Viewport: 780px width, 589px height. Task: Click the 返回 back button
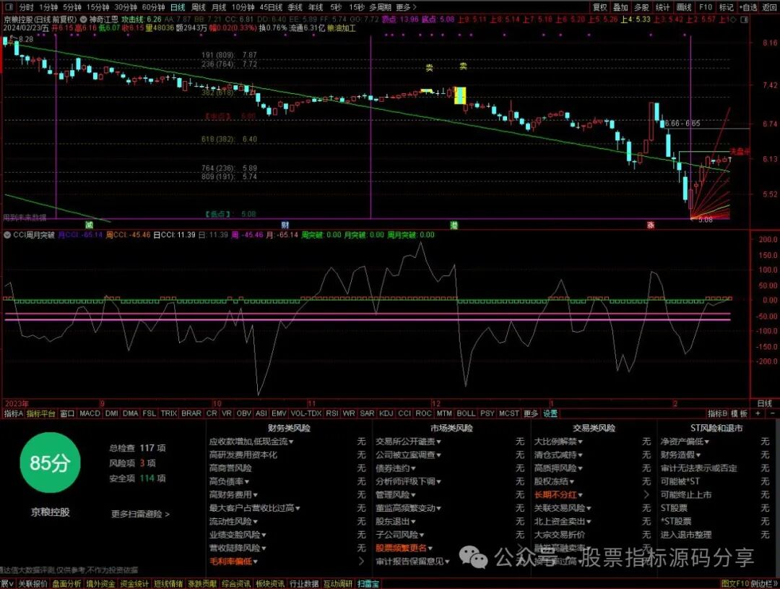point(769,7)
